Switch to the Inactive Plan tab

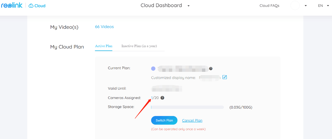[x=139, y=46]
